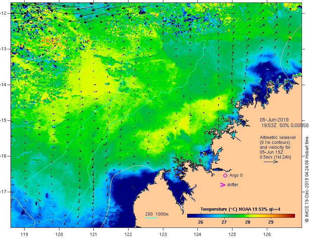
Task: Click the "Temperature (°C) NOAA 19 53% ql>=4" title
Action: [x=240, y=209]
